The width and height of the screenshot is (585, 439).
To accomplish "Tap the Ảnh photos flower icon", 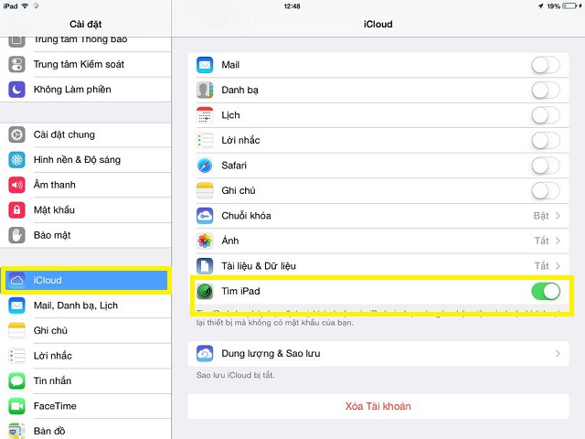I will 205,241.
